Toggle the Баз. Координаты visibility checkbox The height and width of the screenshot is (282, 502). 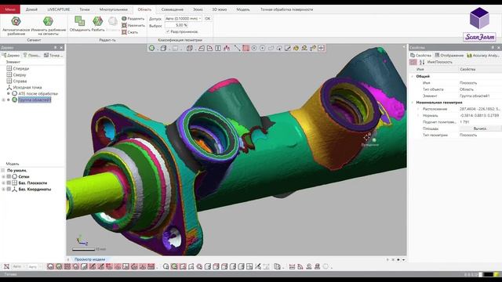pyautogui.click(x=9, y=190)
